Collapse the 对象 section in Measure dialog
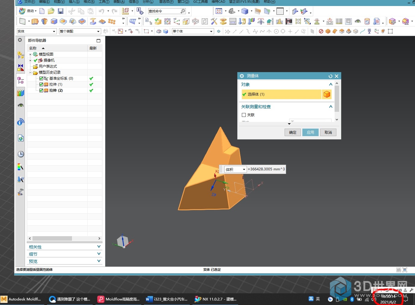 (x=331, y=84)
